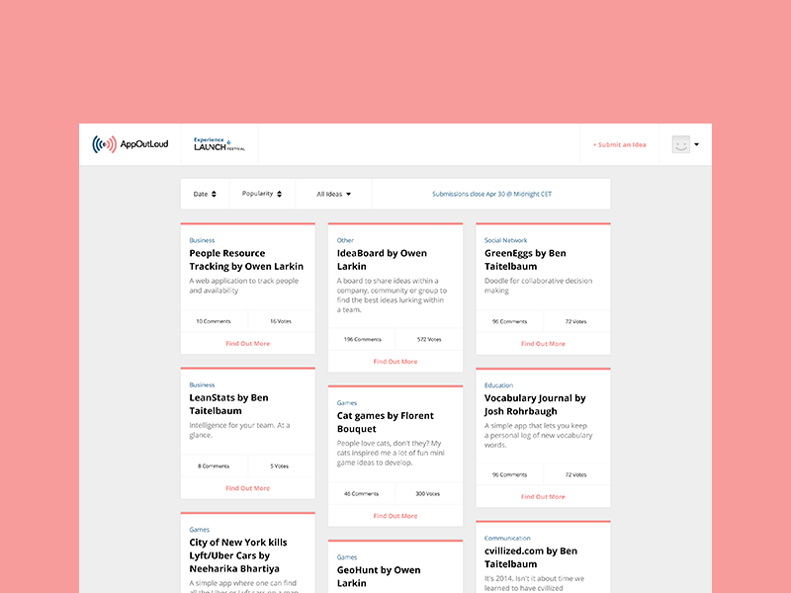Click Submit an Idea link

click(620, 144)
